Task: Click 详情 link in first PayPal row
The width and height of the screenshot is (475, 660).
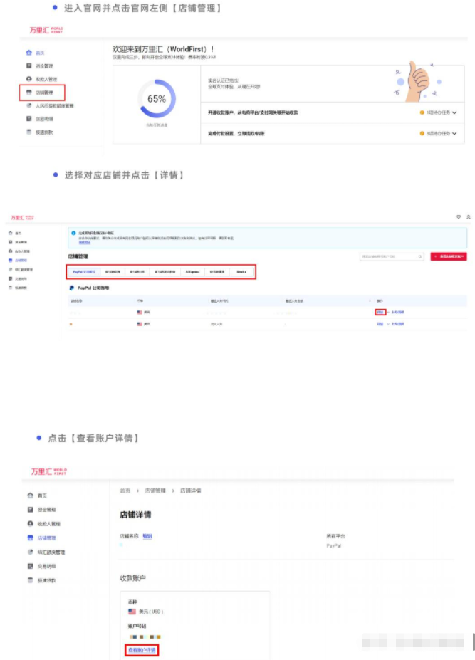Action: 380,312
